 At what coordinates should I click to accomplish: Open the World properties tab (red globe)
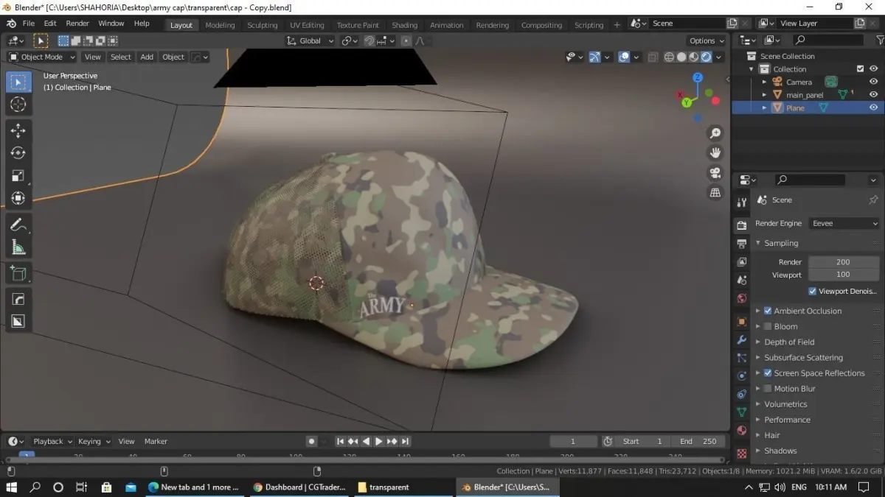pos(742,299)
